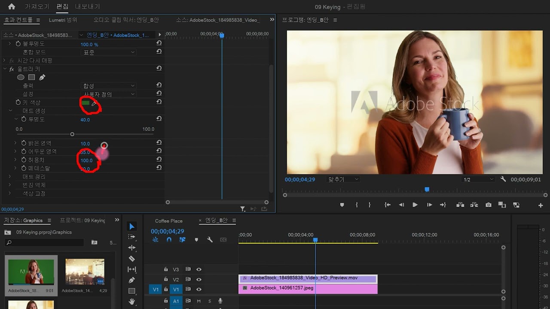Reset the 허용치 parameter value
Image resolution: width=550 pixels, height=309 pixels.
tap(159, 160)
